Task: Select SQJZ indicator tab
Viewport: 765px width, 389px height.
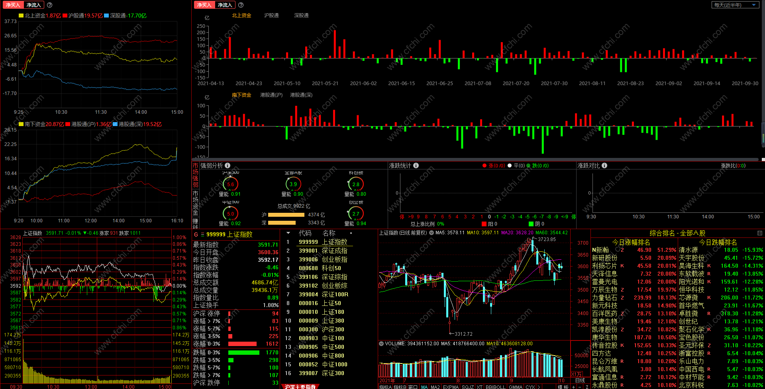Action: (468, 387)
